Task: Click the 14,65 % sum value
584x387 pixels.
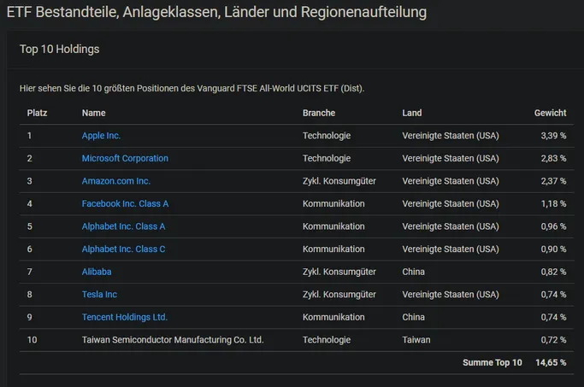Action: click(x=551, y=363)
